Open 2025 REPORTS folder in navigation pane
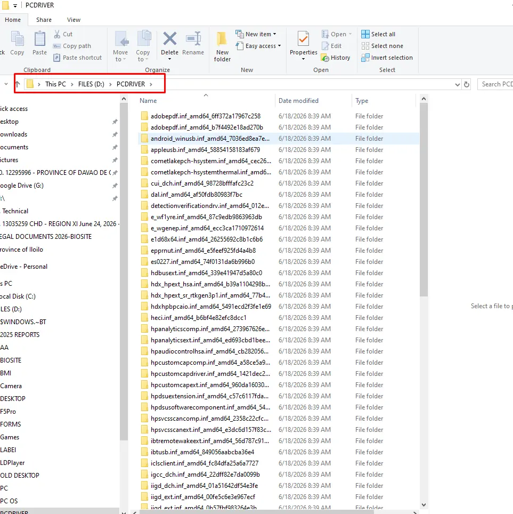The width and height of the screenshot is (513, 514). pos(20,335)
